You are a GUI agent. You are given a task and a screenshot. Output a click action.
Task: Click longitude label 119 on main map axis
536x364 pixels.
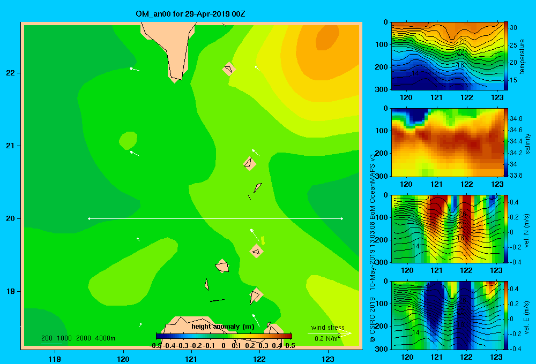pos(55,359)
